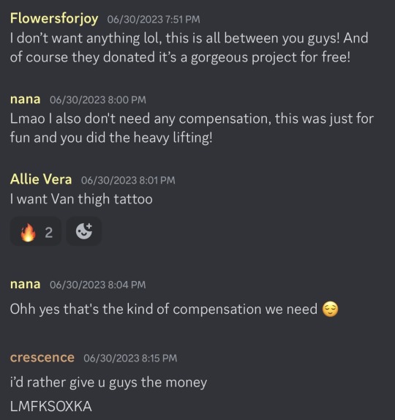Click the 8:04 PM message timestamp
The width and height of the screenshot is (395, 420).
(x=98, y=285)
